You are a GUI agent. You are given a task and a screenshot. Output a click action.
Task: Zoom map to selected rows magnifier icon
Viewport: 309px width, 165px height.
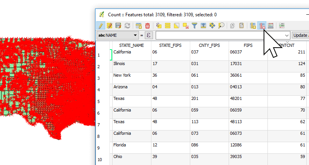(221, 26)
